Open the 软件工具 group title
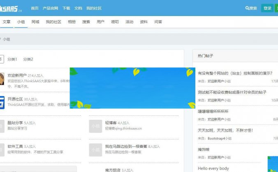This screenshot has width=278, height=172. 15,146
